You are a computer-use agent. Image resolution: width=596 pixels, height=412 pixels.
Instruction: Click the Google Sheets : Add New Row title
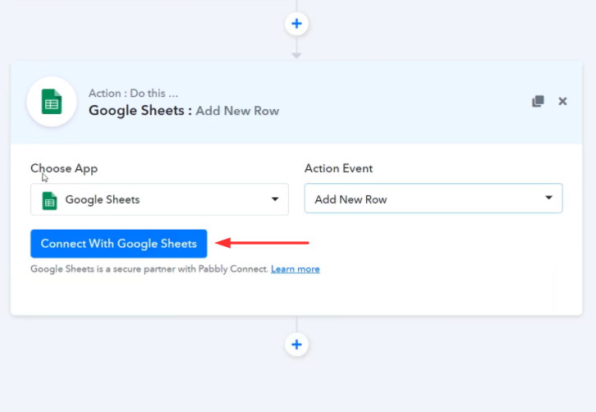click(x=184, y=111)
